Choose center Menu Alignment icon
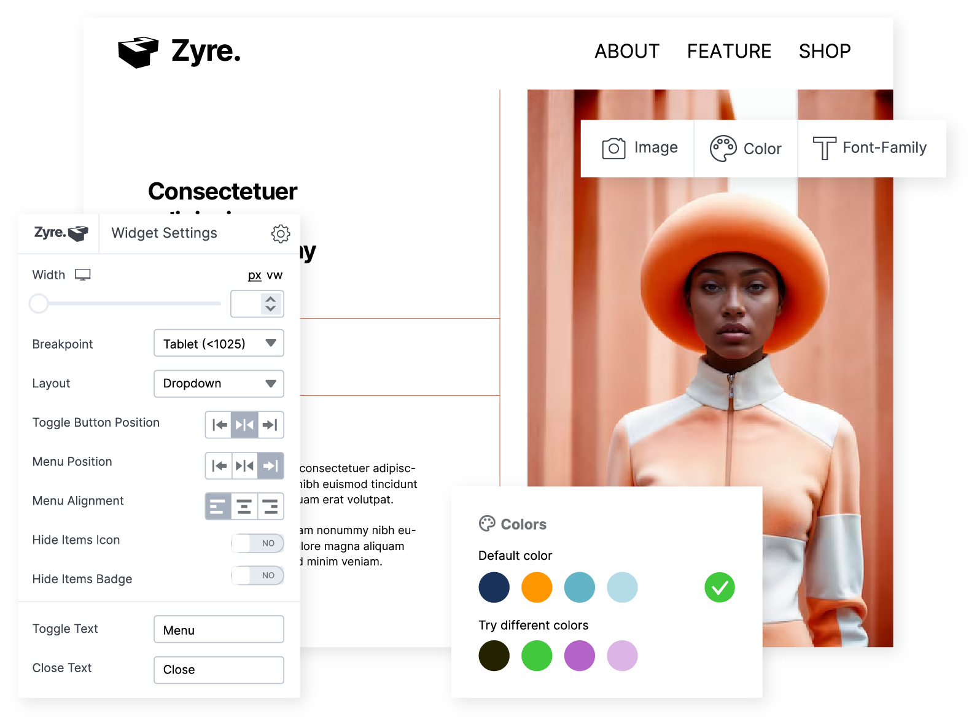Screen dimensions: 977x725 click(x=244, y=506)
